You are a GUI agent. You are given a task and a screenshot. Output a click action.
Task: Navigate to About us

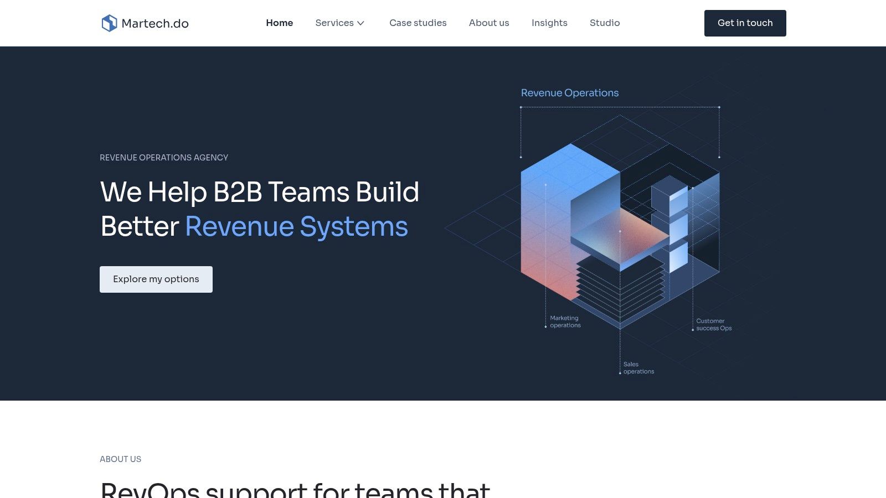tap(489, 23)
